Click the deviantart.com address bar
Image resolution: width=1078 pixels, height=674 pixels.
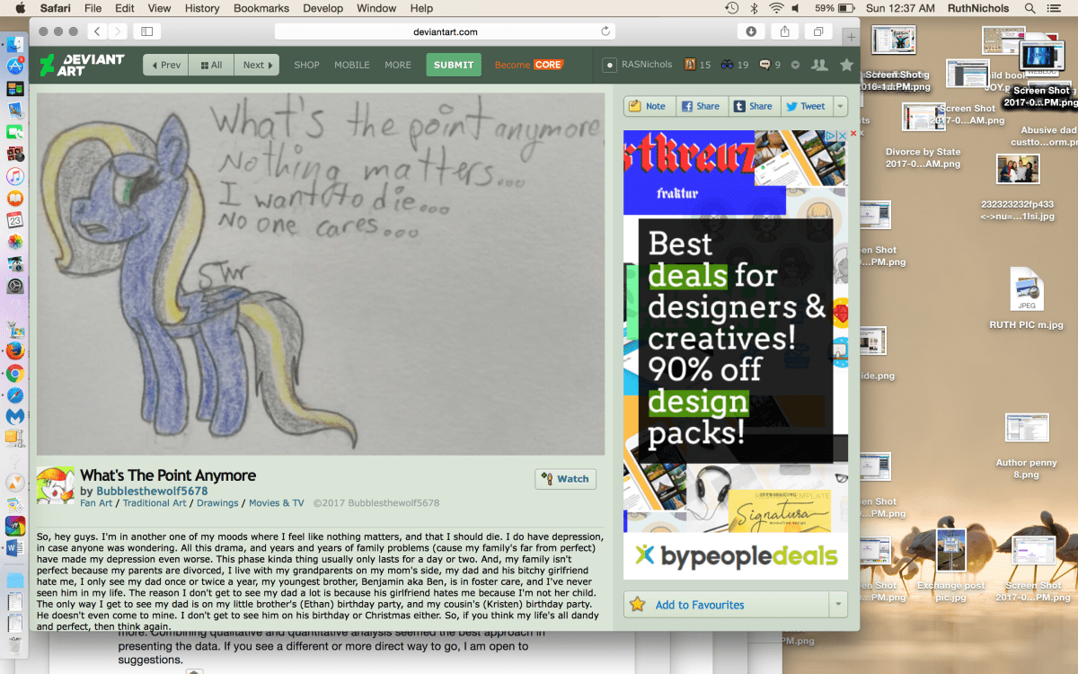click(445, 31)
